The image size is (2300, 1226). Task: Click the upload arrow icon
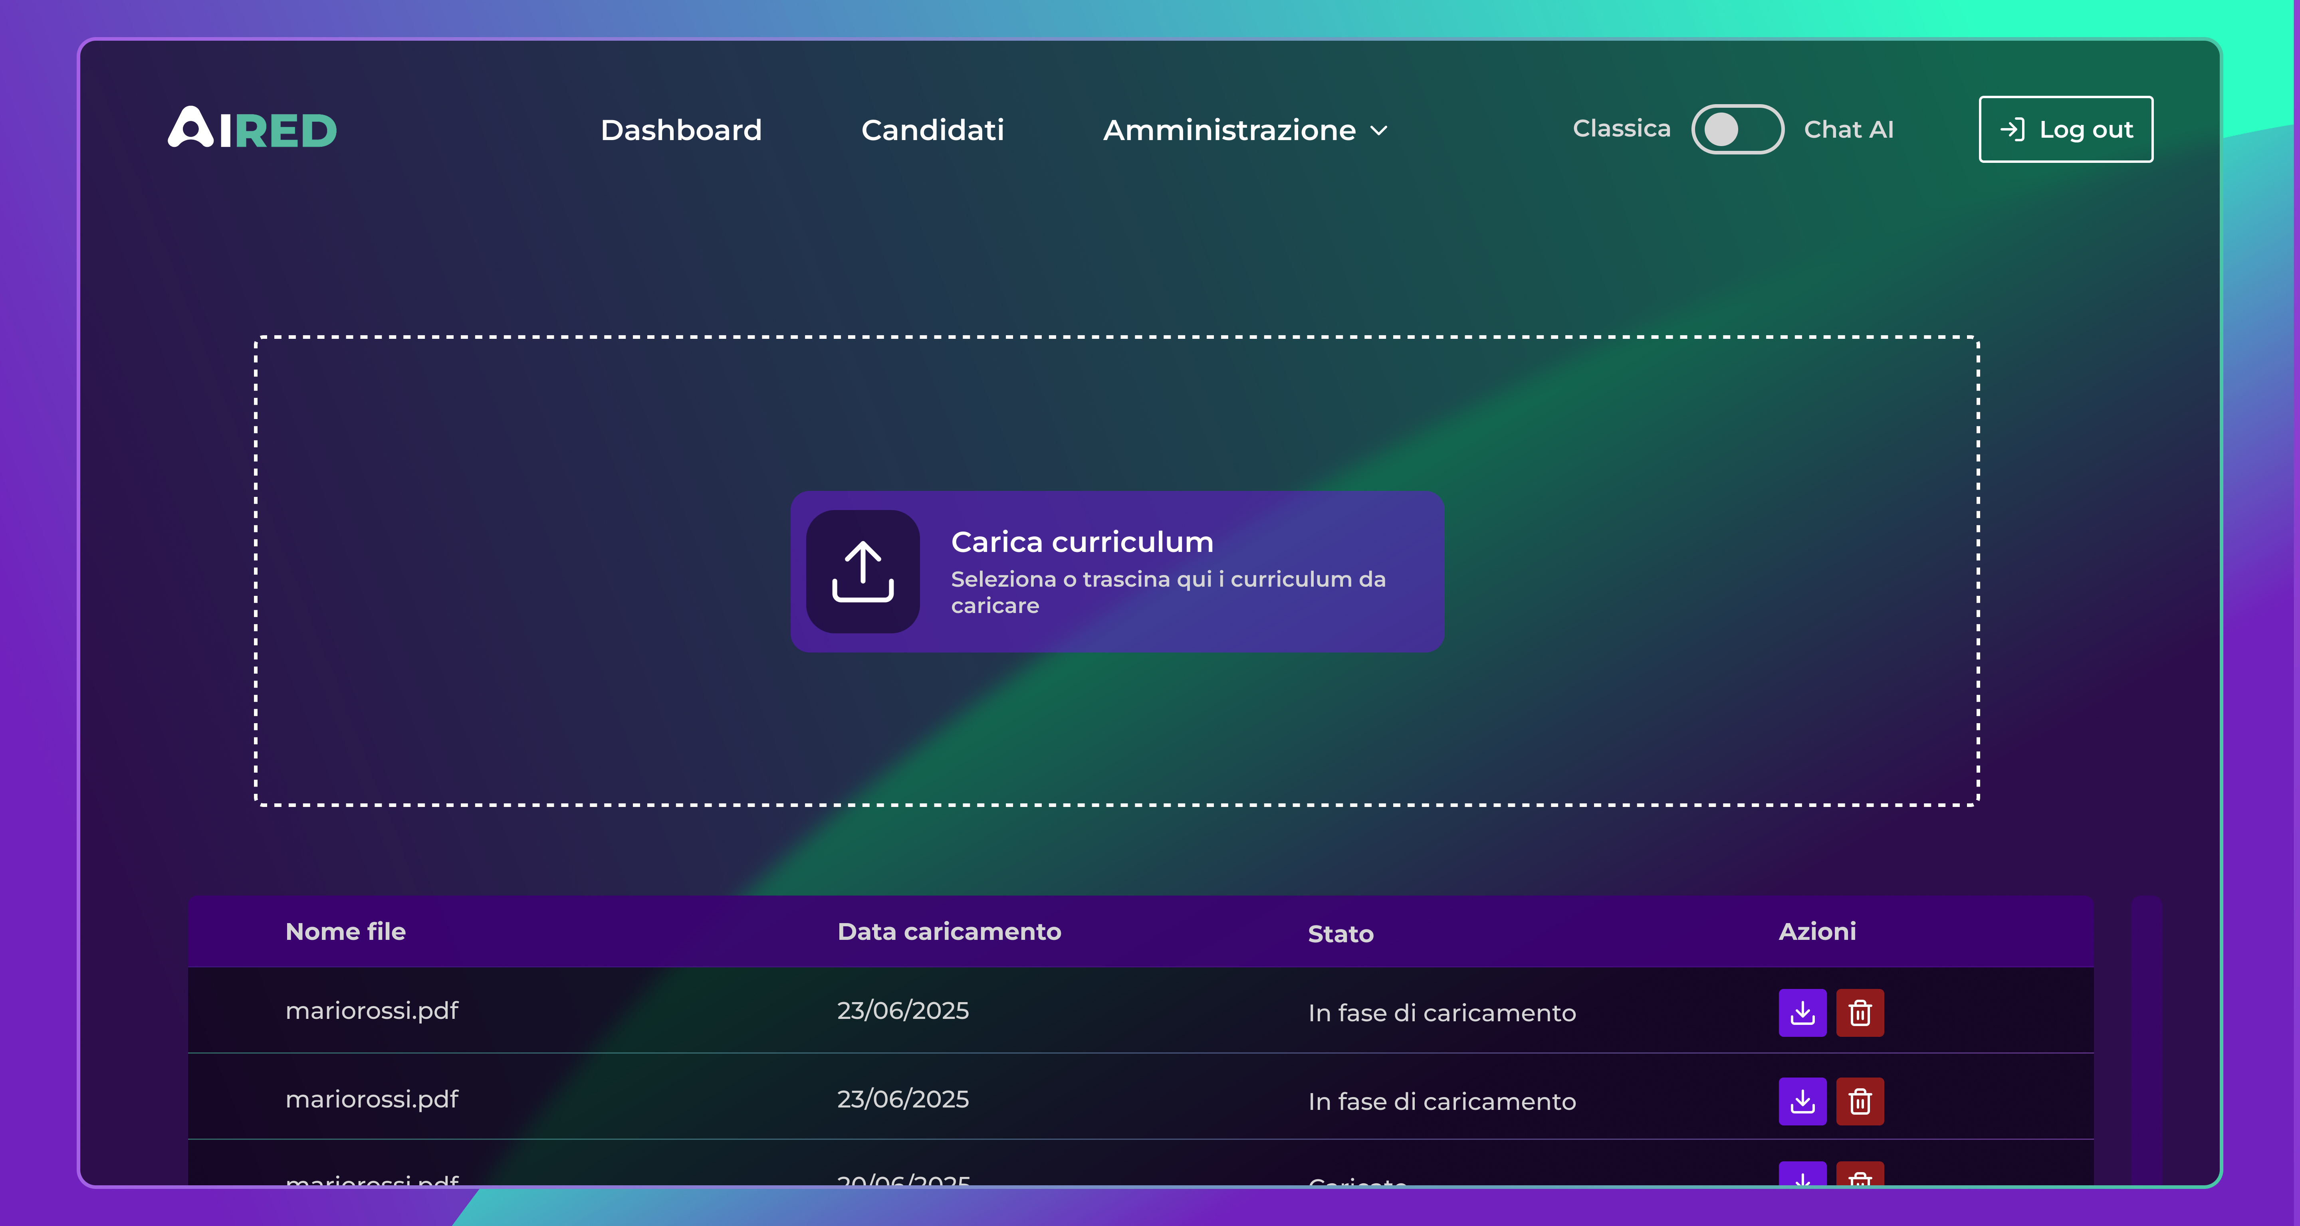tap(862, 572)
